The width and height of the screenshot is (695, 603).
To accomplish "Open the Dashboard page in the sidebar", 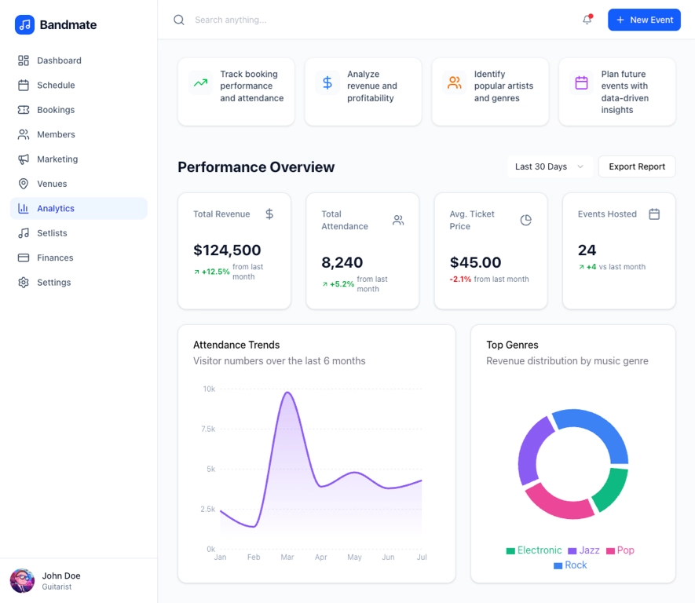I will tap(59, 60).
